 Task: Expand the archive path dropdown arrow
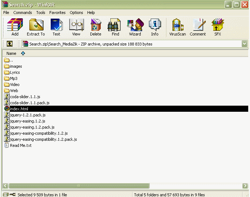tap(244, 44)
